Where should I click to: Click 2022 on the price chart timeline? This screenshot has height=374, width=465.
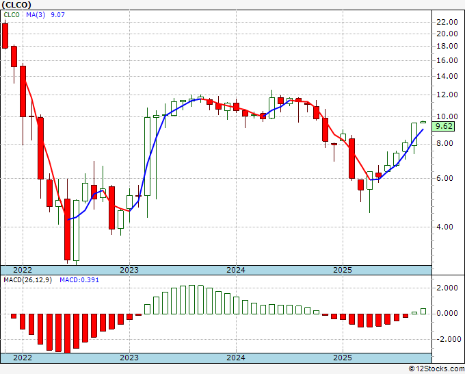click(x=23, y=270)
